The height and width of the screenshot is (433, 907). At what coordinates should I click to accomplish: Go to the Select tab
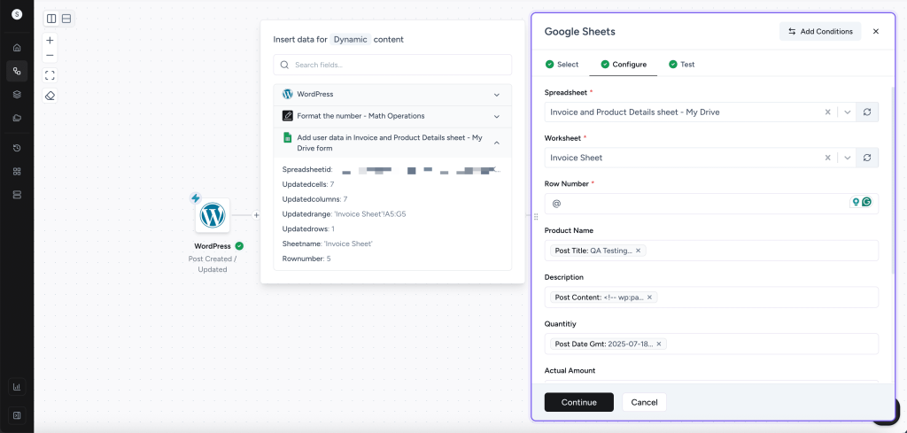[562, 65]
